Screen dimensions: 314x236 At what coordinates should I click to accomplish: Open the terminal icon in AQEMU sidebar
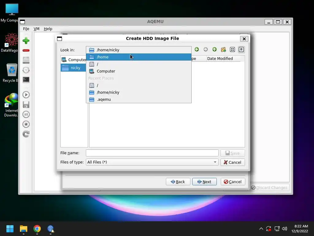[x=26, y=80]
